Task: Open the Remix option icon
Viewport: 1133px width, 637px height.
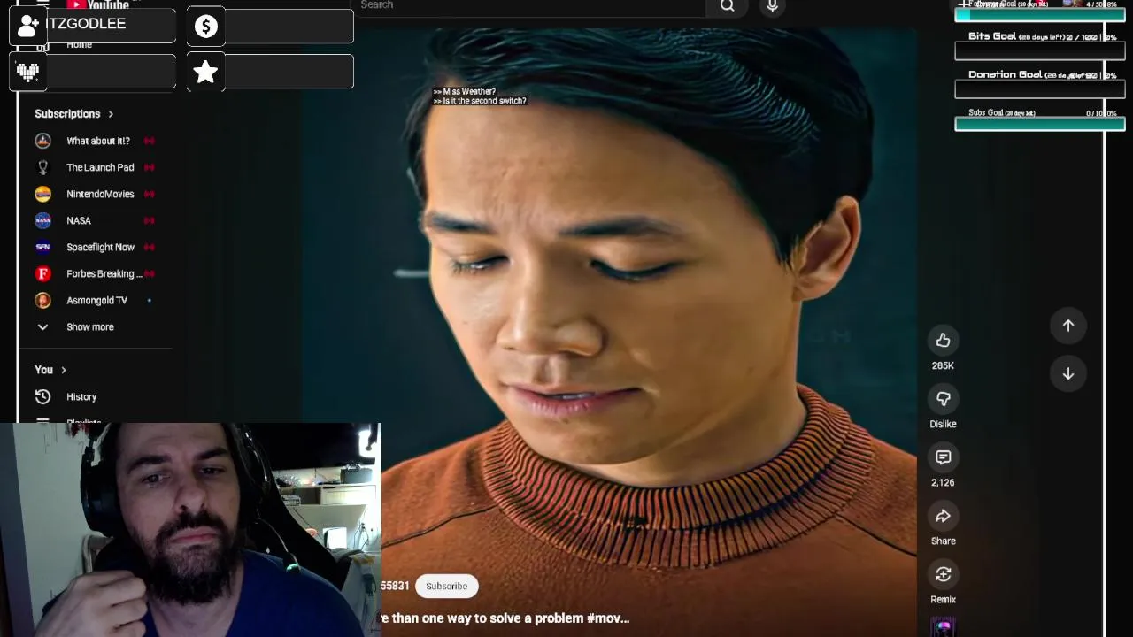Action: (943, 574)
